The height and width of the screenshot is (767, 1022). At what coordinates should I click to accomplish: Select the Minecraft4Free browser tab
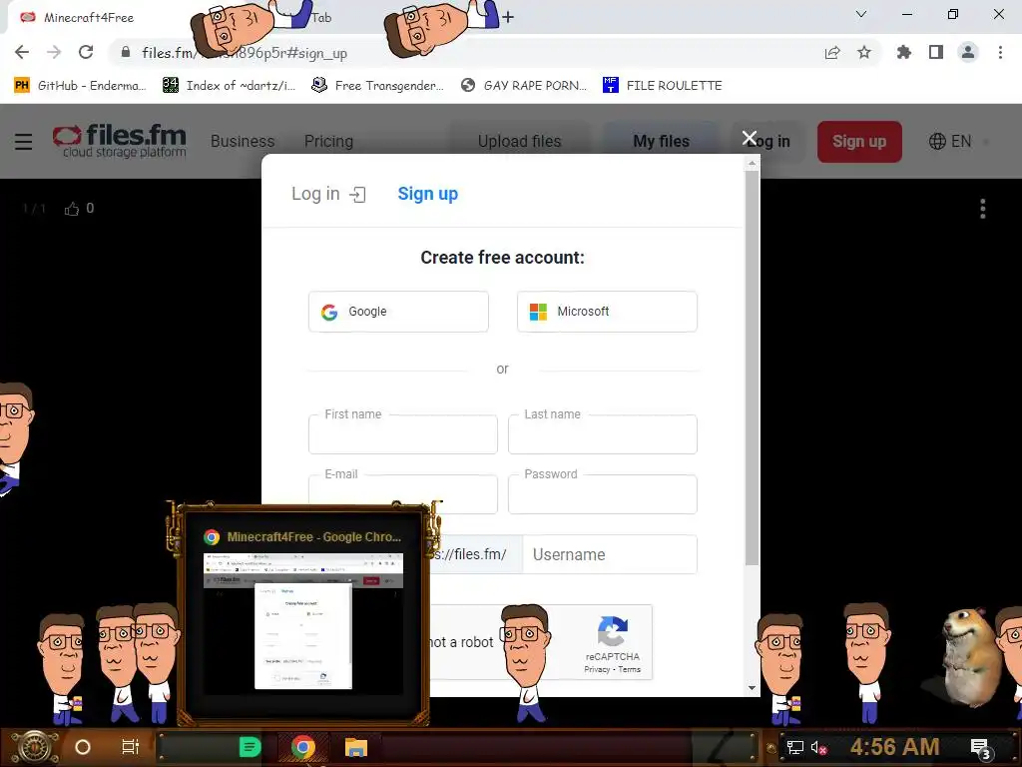(98, 18)
